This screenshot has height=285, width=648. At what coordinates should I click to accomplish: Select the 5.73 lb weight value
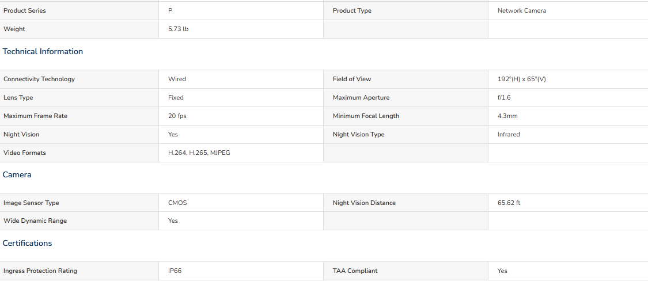click(179, 29)
